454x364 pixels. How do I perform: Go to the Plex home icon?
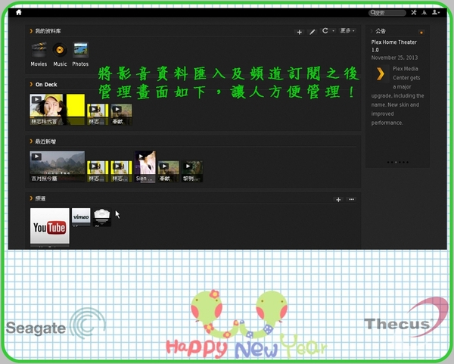(x=19, y=12)
